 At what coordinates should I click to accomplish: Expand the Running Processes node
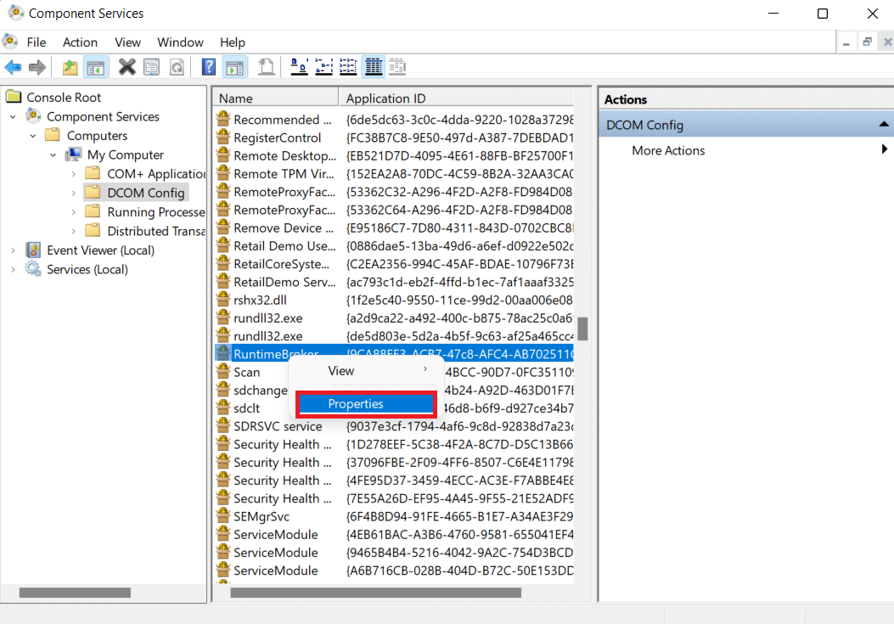(x=74, y=212)
